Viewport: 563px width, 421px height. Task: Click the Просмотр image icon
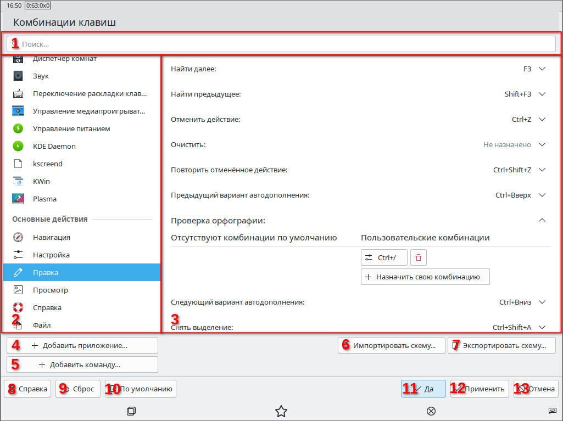[x=18, y=290]
